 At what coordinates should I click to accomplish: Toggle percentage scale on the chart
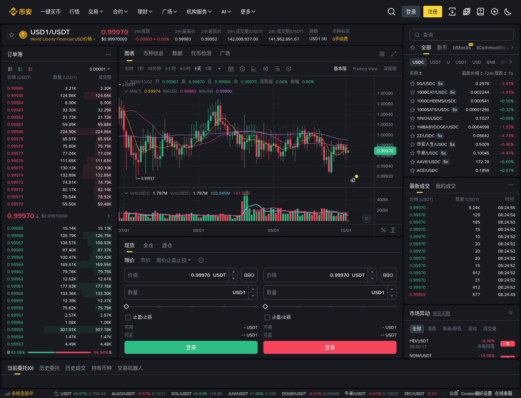pos(384,230)
